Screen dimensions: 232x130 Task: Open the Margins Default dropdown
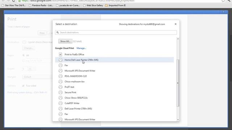[37, 77]
